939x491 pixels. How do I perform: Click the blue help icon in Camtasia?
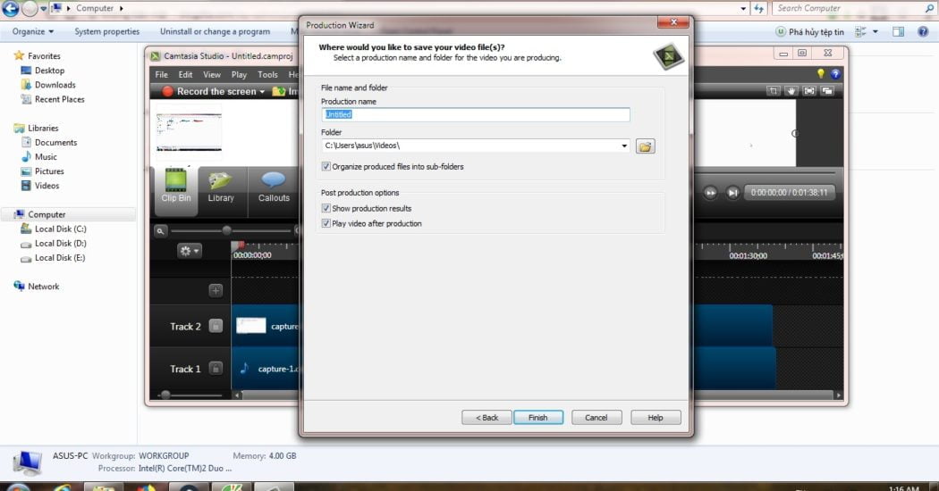[835, 73]
